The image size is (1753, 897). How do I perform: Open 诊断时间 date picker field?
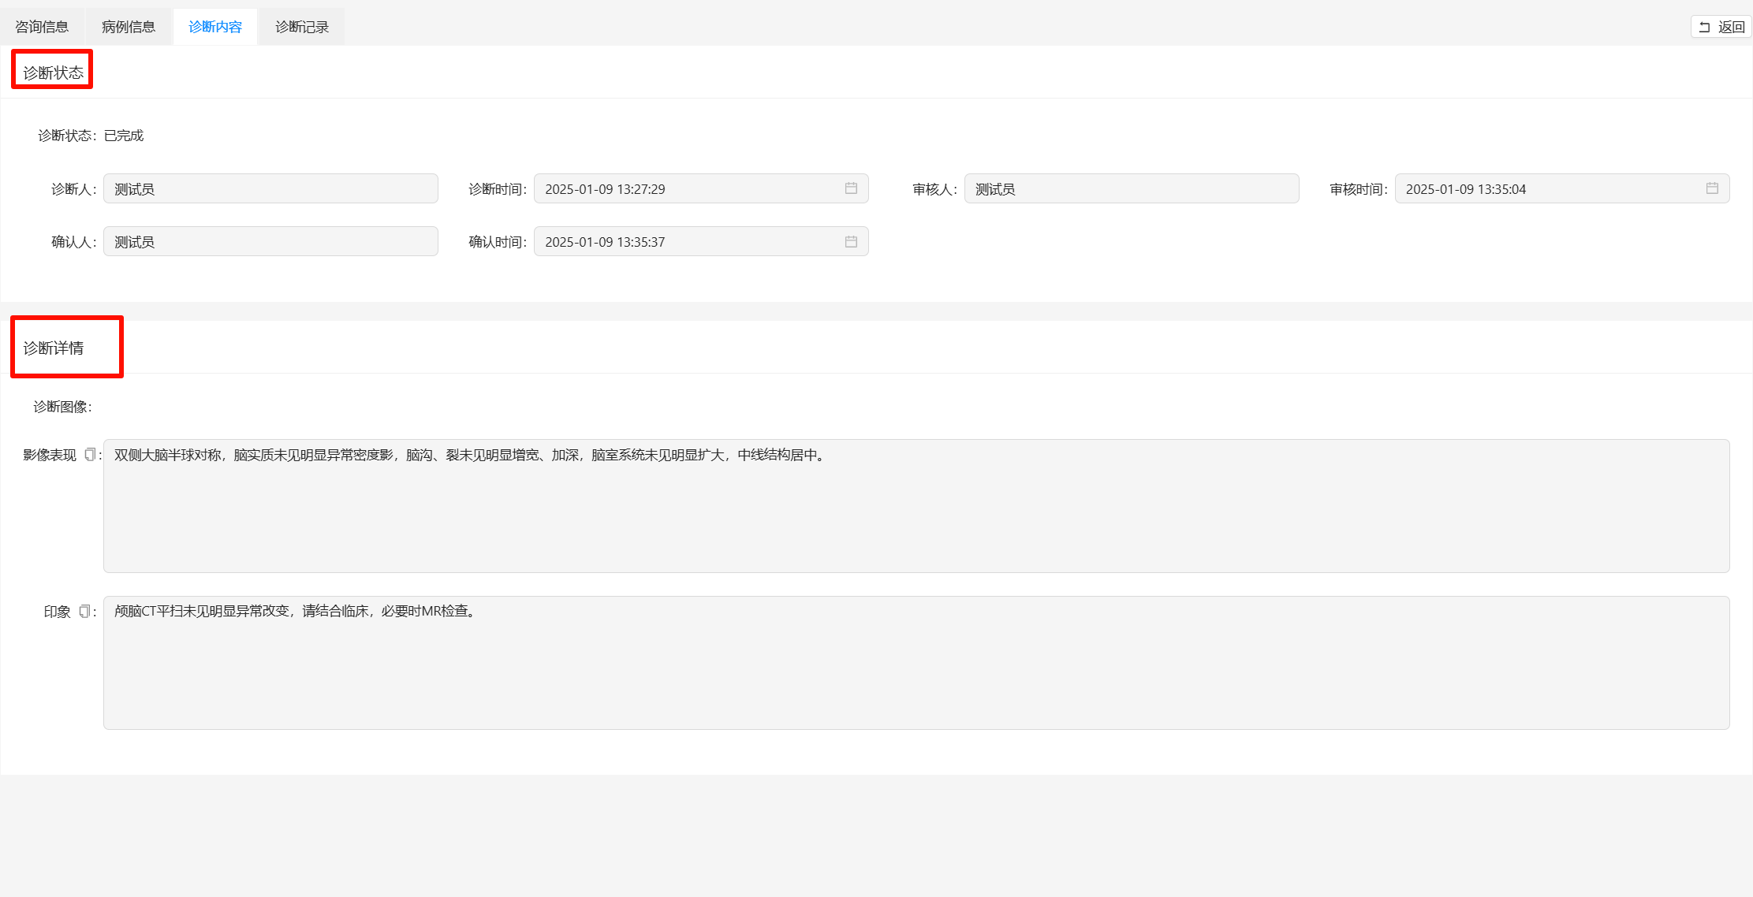(x=686, y=189)
